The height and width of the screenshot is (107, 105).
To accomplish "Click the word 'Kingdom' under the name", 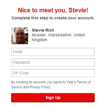I will tap(39, 40).
